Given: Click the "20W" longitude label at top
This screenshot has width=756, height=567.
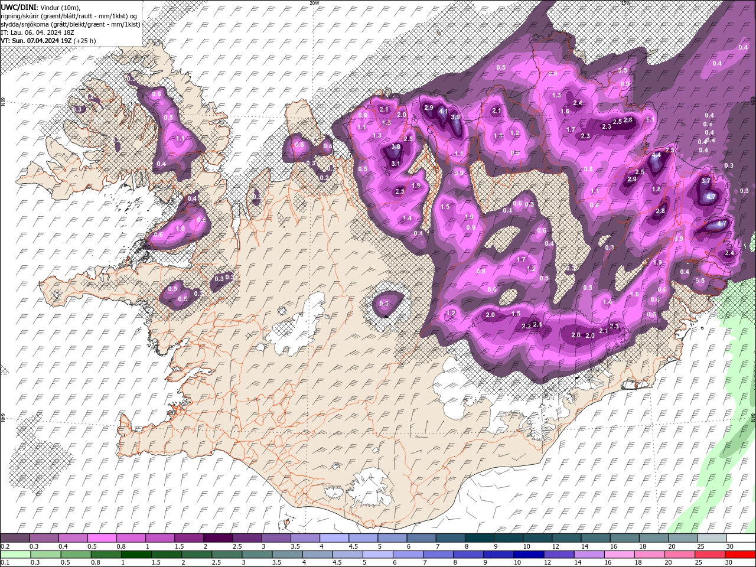Looking at the screenshot, I should [314, 3].
